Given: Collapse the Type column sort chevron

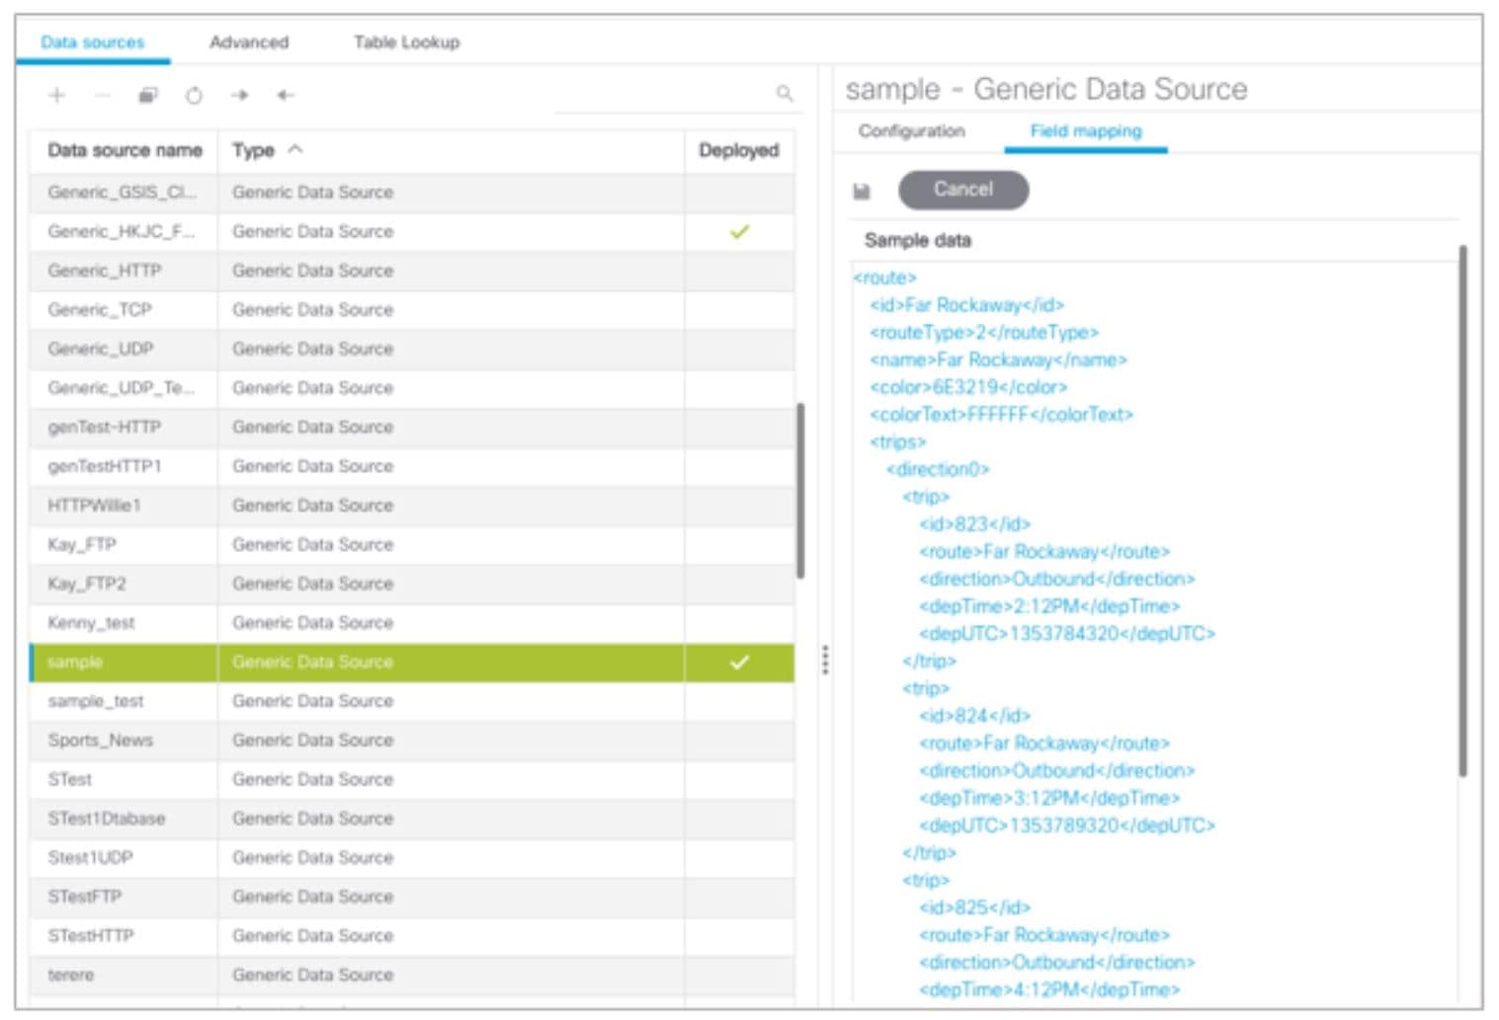Looking at the screenshot, I should point(292,149).
